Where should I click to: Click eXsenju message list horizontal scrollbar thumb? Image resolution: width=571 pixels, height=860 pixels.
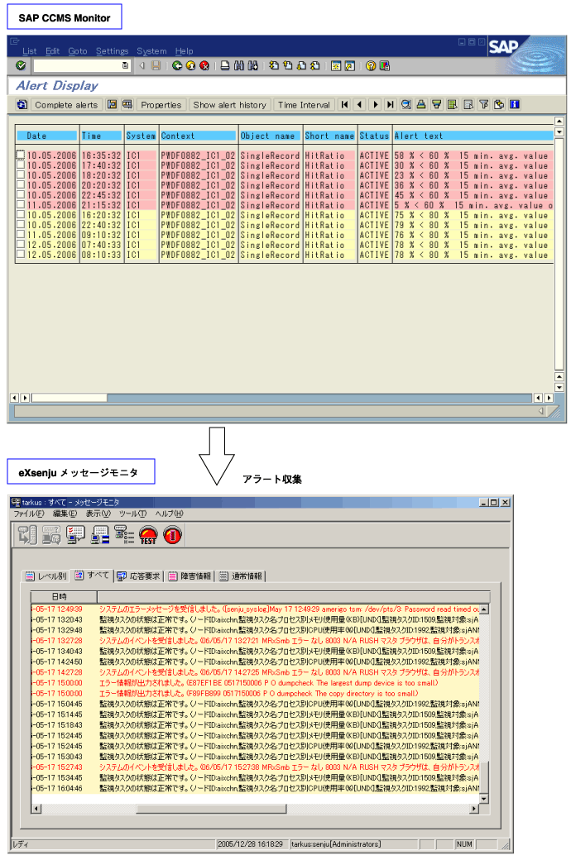click(x=211, y=809)
